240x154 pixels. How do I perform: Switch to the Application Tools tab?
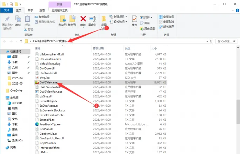(x=60, y=10)
